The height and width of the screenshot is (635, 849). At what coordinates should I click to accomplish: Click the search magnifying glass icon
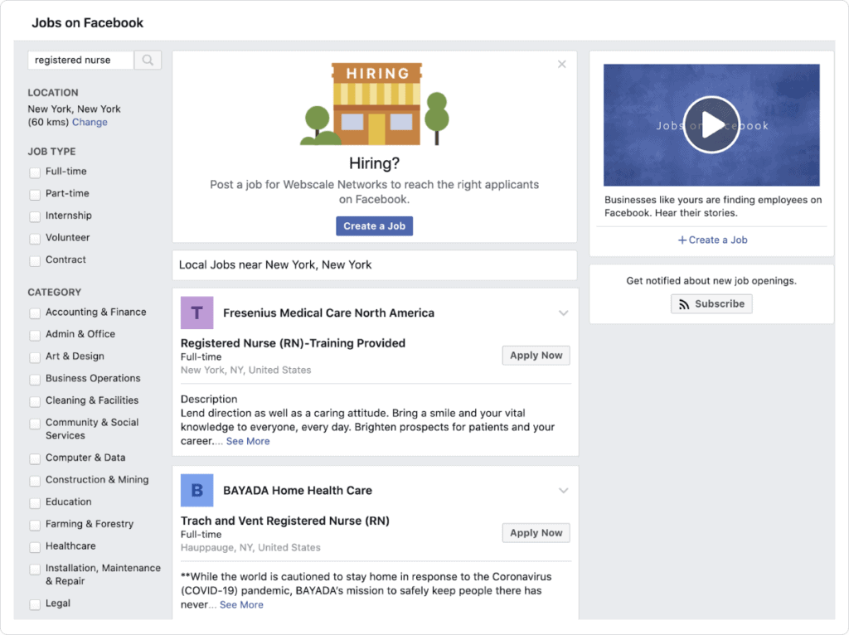(148, 60)
